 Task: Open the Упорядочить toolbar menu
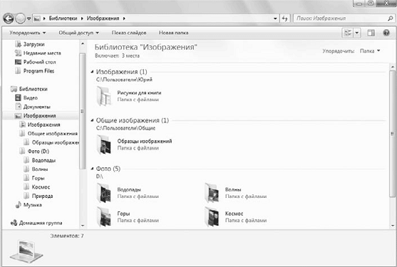coord(28,33)
